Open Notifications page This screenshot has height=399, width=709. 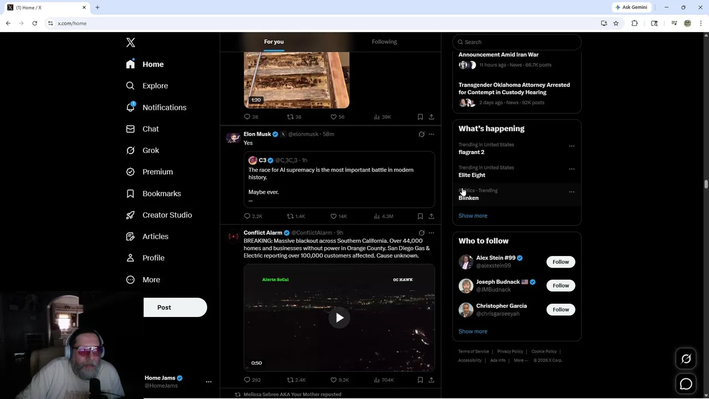click(156, 108)
